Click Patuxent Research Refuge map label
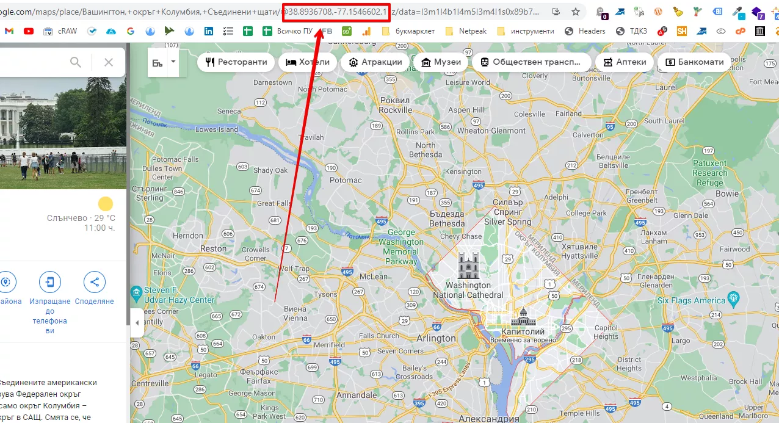The height and width of the screenshot is (423, 779). coord(710,173)
